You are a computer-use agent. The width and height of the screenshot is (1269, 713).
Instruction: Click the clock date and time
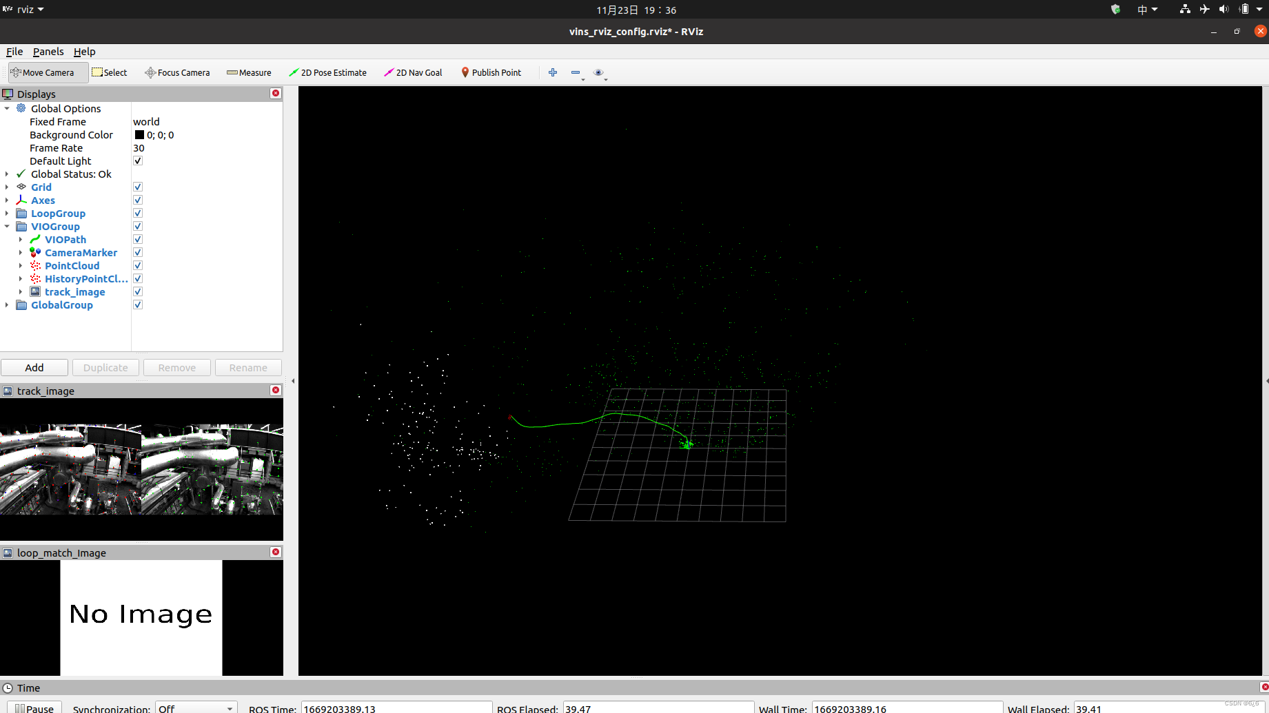(x=636, y=10)
